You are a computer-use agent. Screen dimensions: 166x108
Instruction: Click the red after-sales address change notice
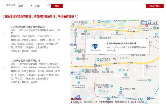pos(40,16)
